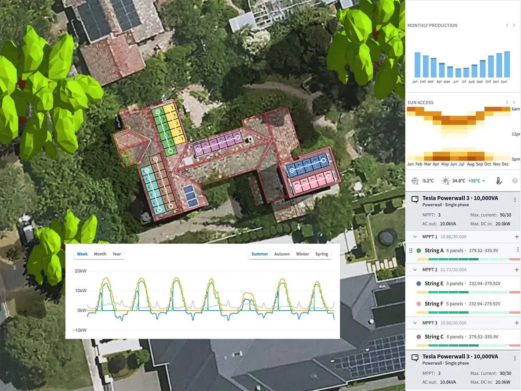Collapse the MPPT 3 section
The width and height of the screenshot is (521, 391).
[x=415, y=323]
